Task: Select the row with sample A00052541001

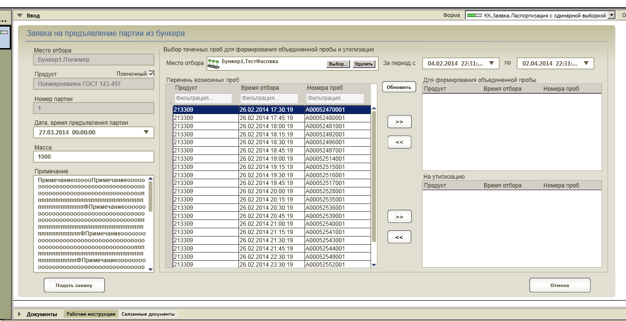Action: (271, 232)
